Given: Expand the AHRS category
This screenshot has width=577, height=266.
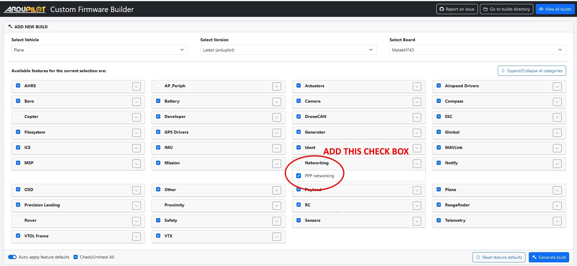Looking at the screenshot, I should (136, 87).
